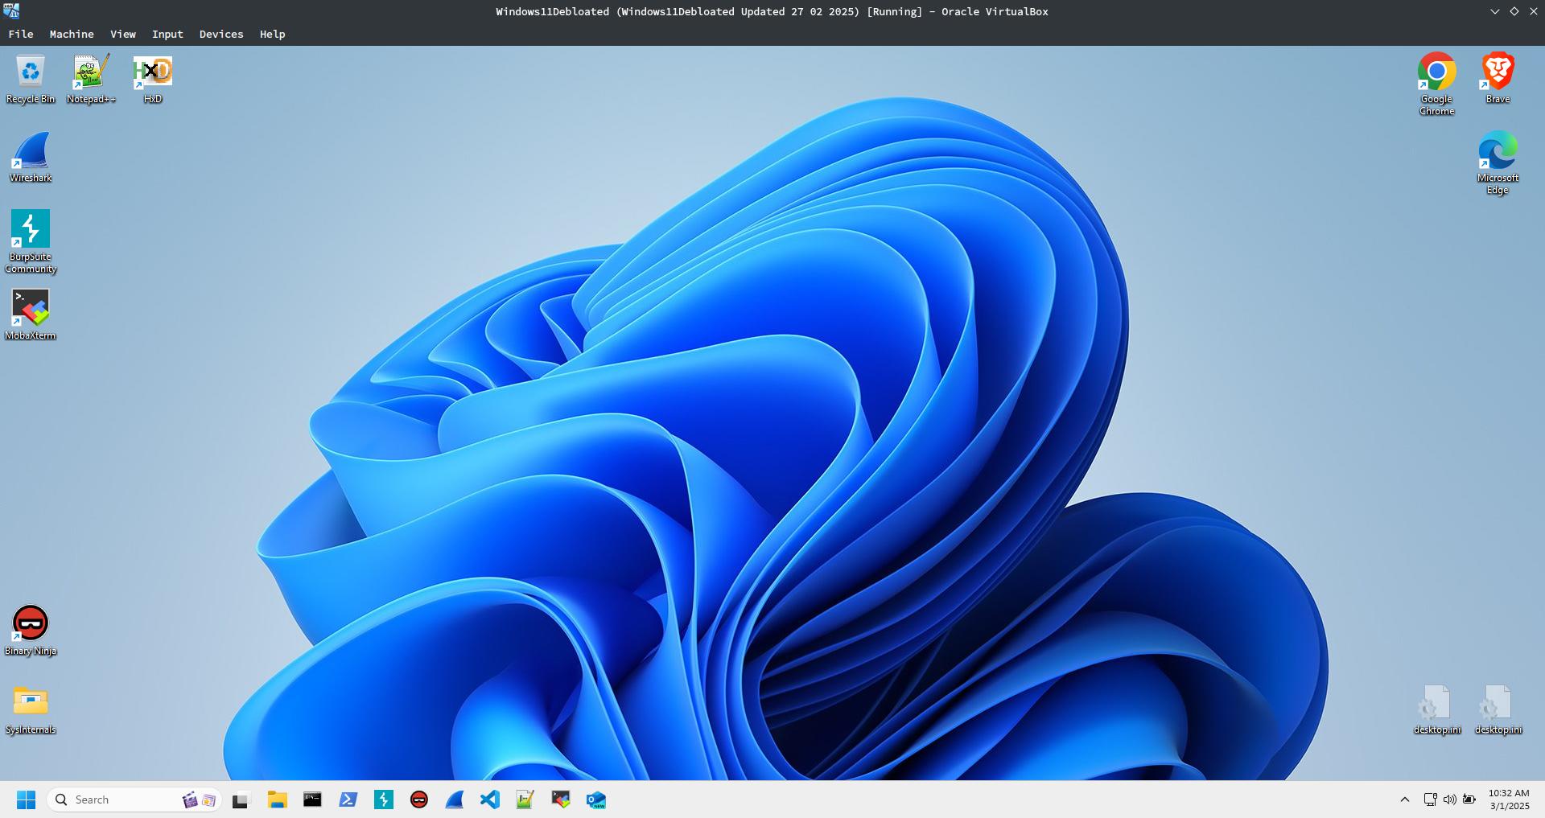Image resolution: width=1545 pixels, height=818 pixels.
Task: Check the battery tray icon
Action: (1469, 800)
